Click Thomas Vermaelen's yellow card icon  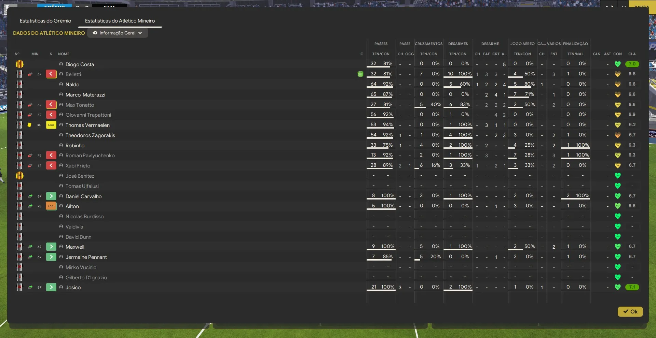point(29,125)
